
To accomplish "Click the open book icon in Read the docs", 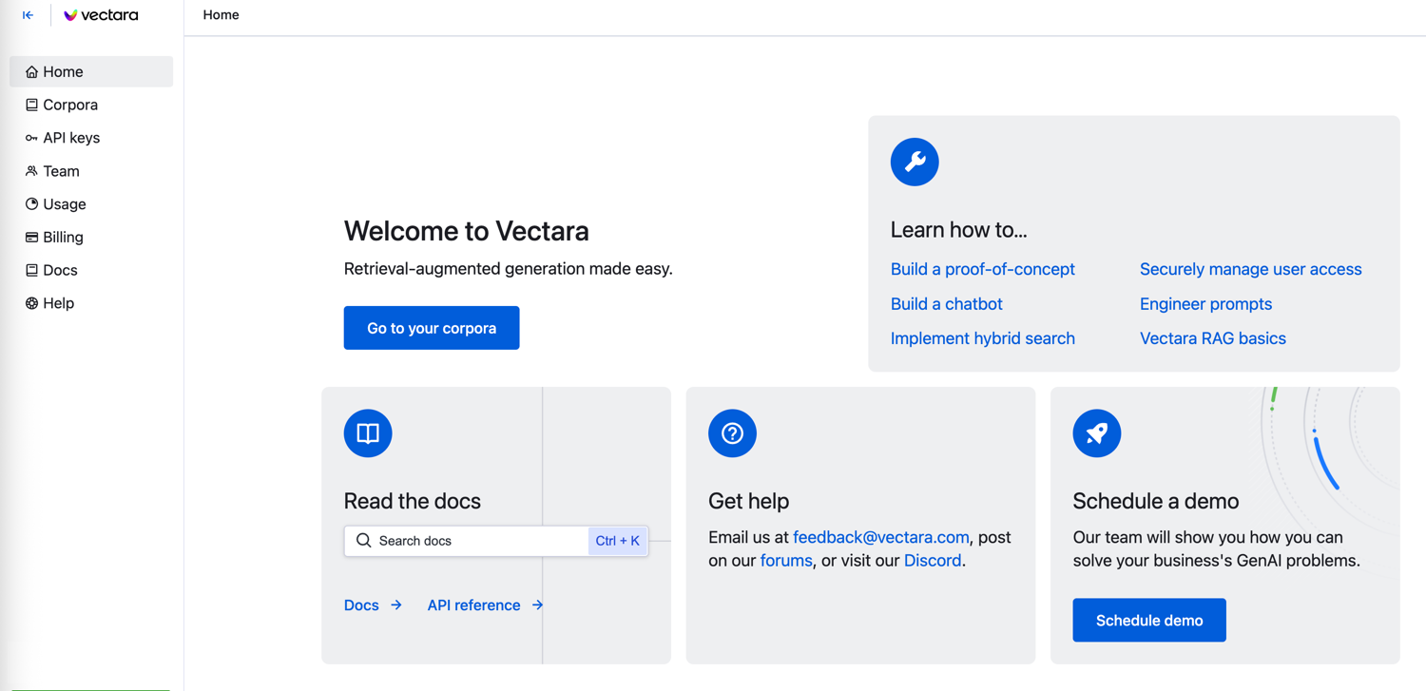I will (x=367, y=433).
